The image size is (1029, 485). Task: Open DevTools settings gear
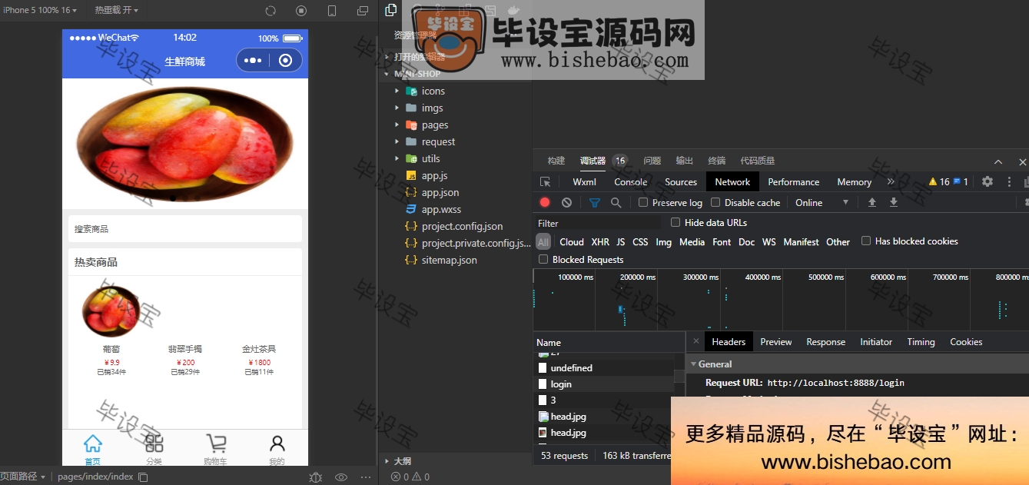(x=988, y=182)
